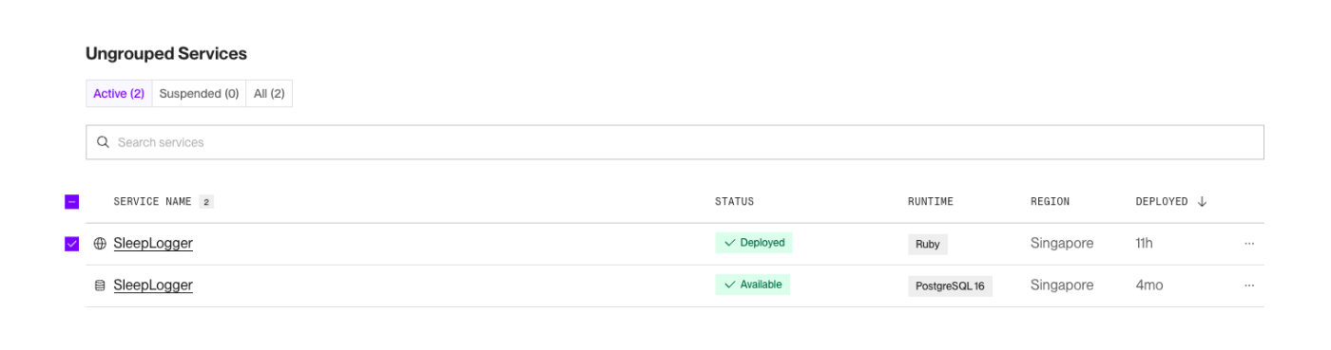Switch to the Suspended (0) tab
This screenshot has width=1331, height=350.
tap(199, 94)
